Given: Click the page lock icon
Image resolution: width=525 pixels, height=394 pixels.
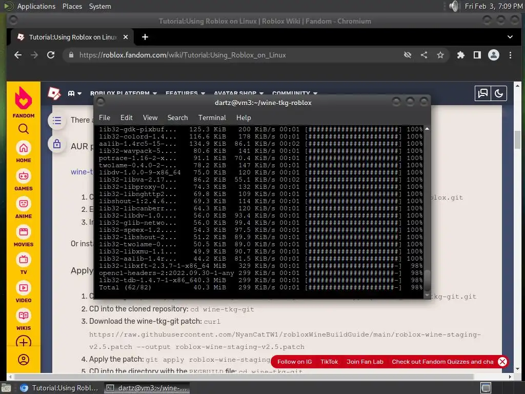Looking at the screenshot, I should point(57,144).
